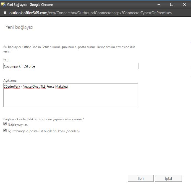Viewport: 191px width, 190px height.
Task: Click the İleri button
Action: (x=141, y=178)
